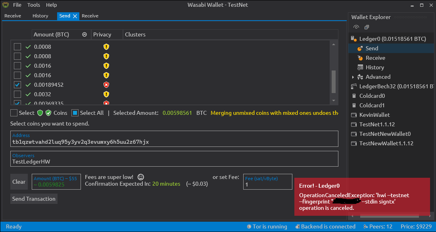The width and height of the screenshot is (436, 232).
Task: Switch to the first Receive tab
Action: pyautogui.click(x=13, y=16)
